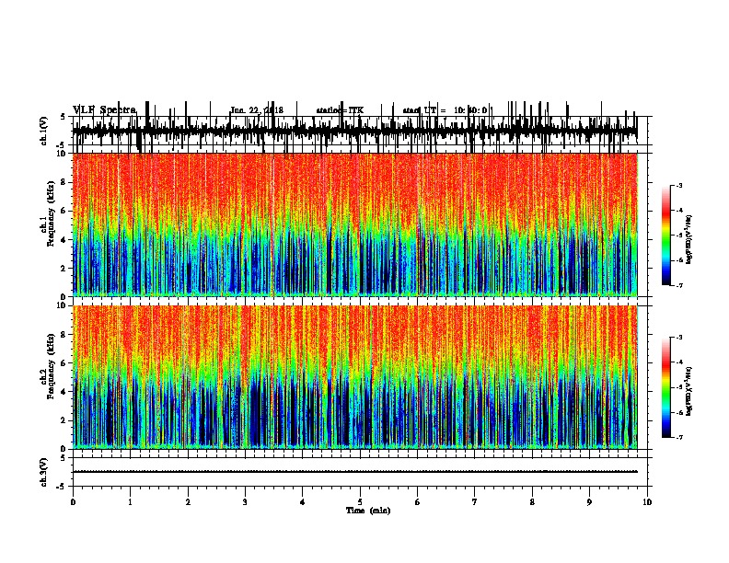Click the ch.2 Frequency (kHz) axis label
This screenshot has height=563, width=729.
tap(47, 365)
